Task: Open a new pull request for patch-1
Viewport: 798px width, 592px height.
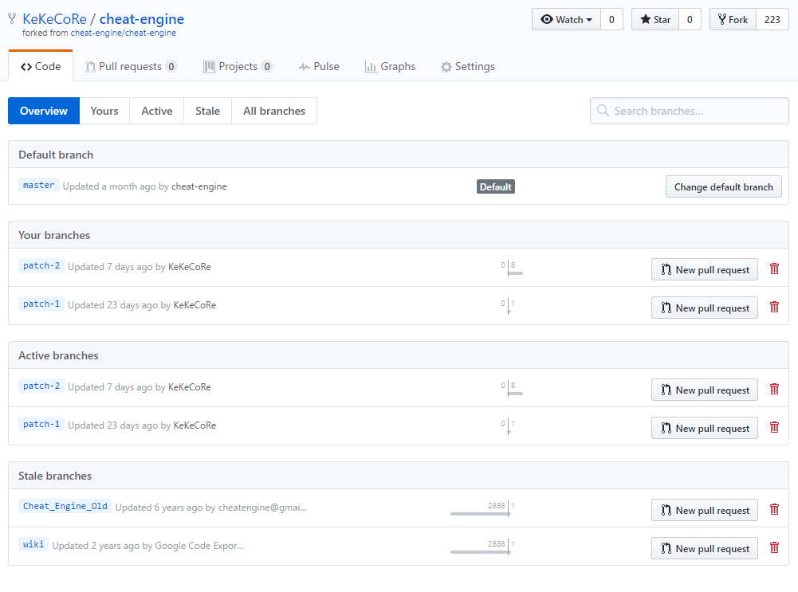Action: (x=704, y=307)
